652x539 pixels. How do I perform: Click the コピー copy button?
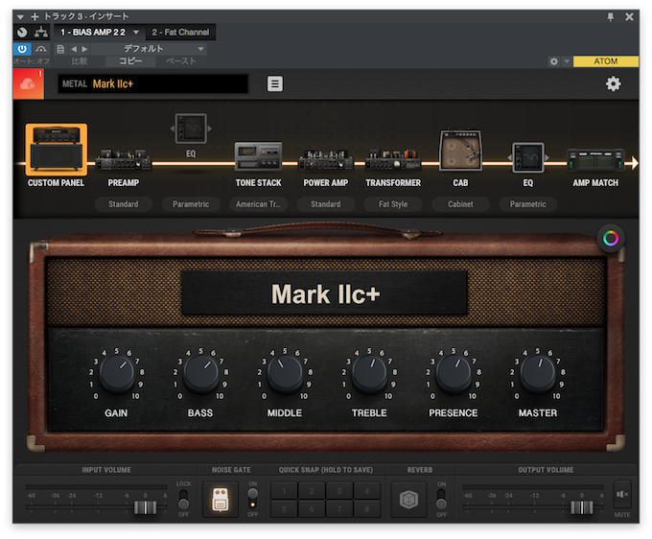coord(130,61)
